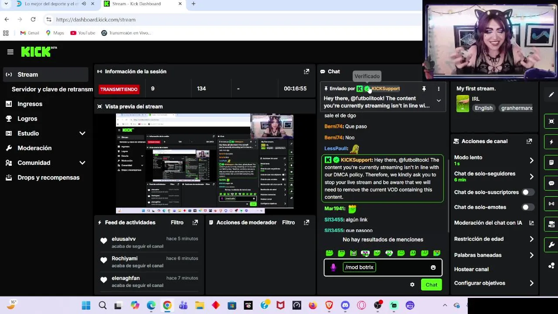The height and width of the screenshot is (314, 558).
Task: Pop out the Acciones de moderador panel
Action: 306,222
